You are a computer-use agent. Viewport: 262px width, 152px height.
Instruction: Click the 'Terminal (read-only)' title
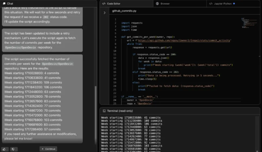(x=120, y=111)
